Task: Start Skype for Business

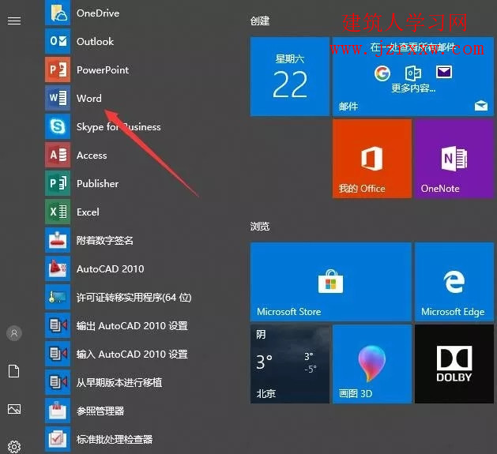Action: [x=58, y=127]
